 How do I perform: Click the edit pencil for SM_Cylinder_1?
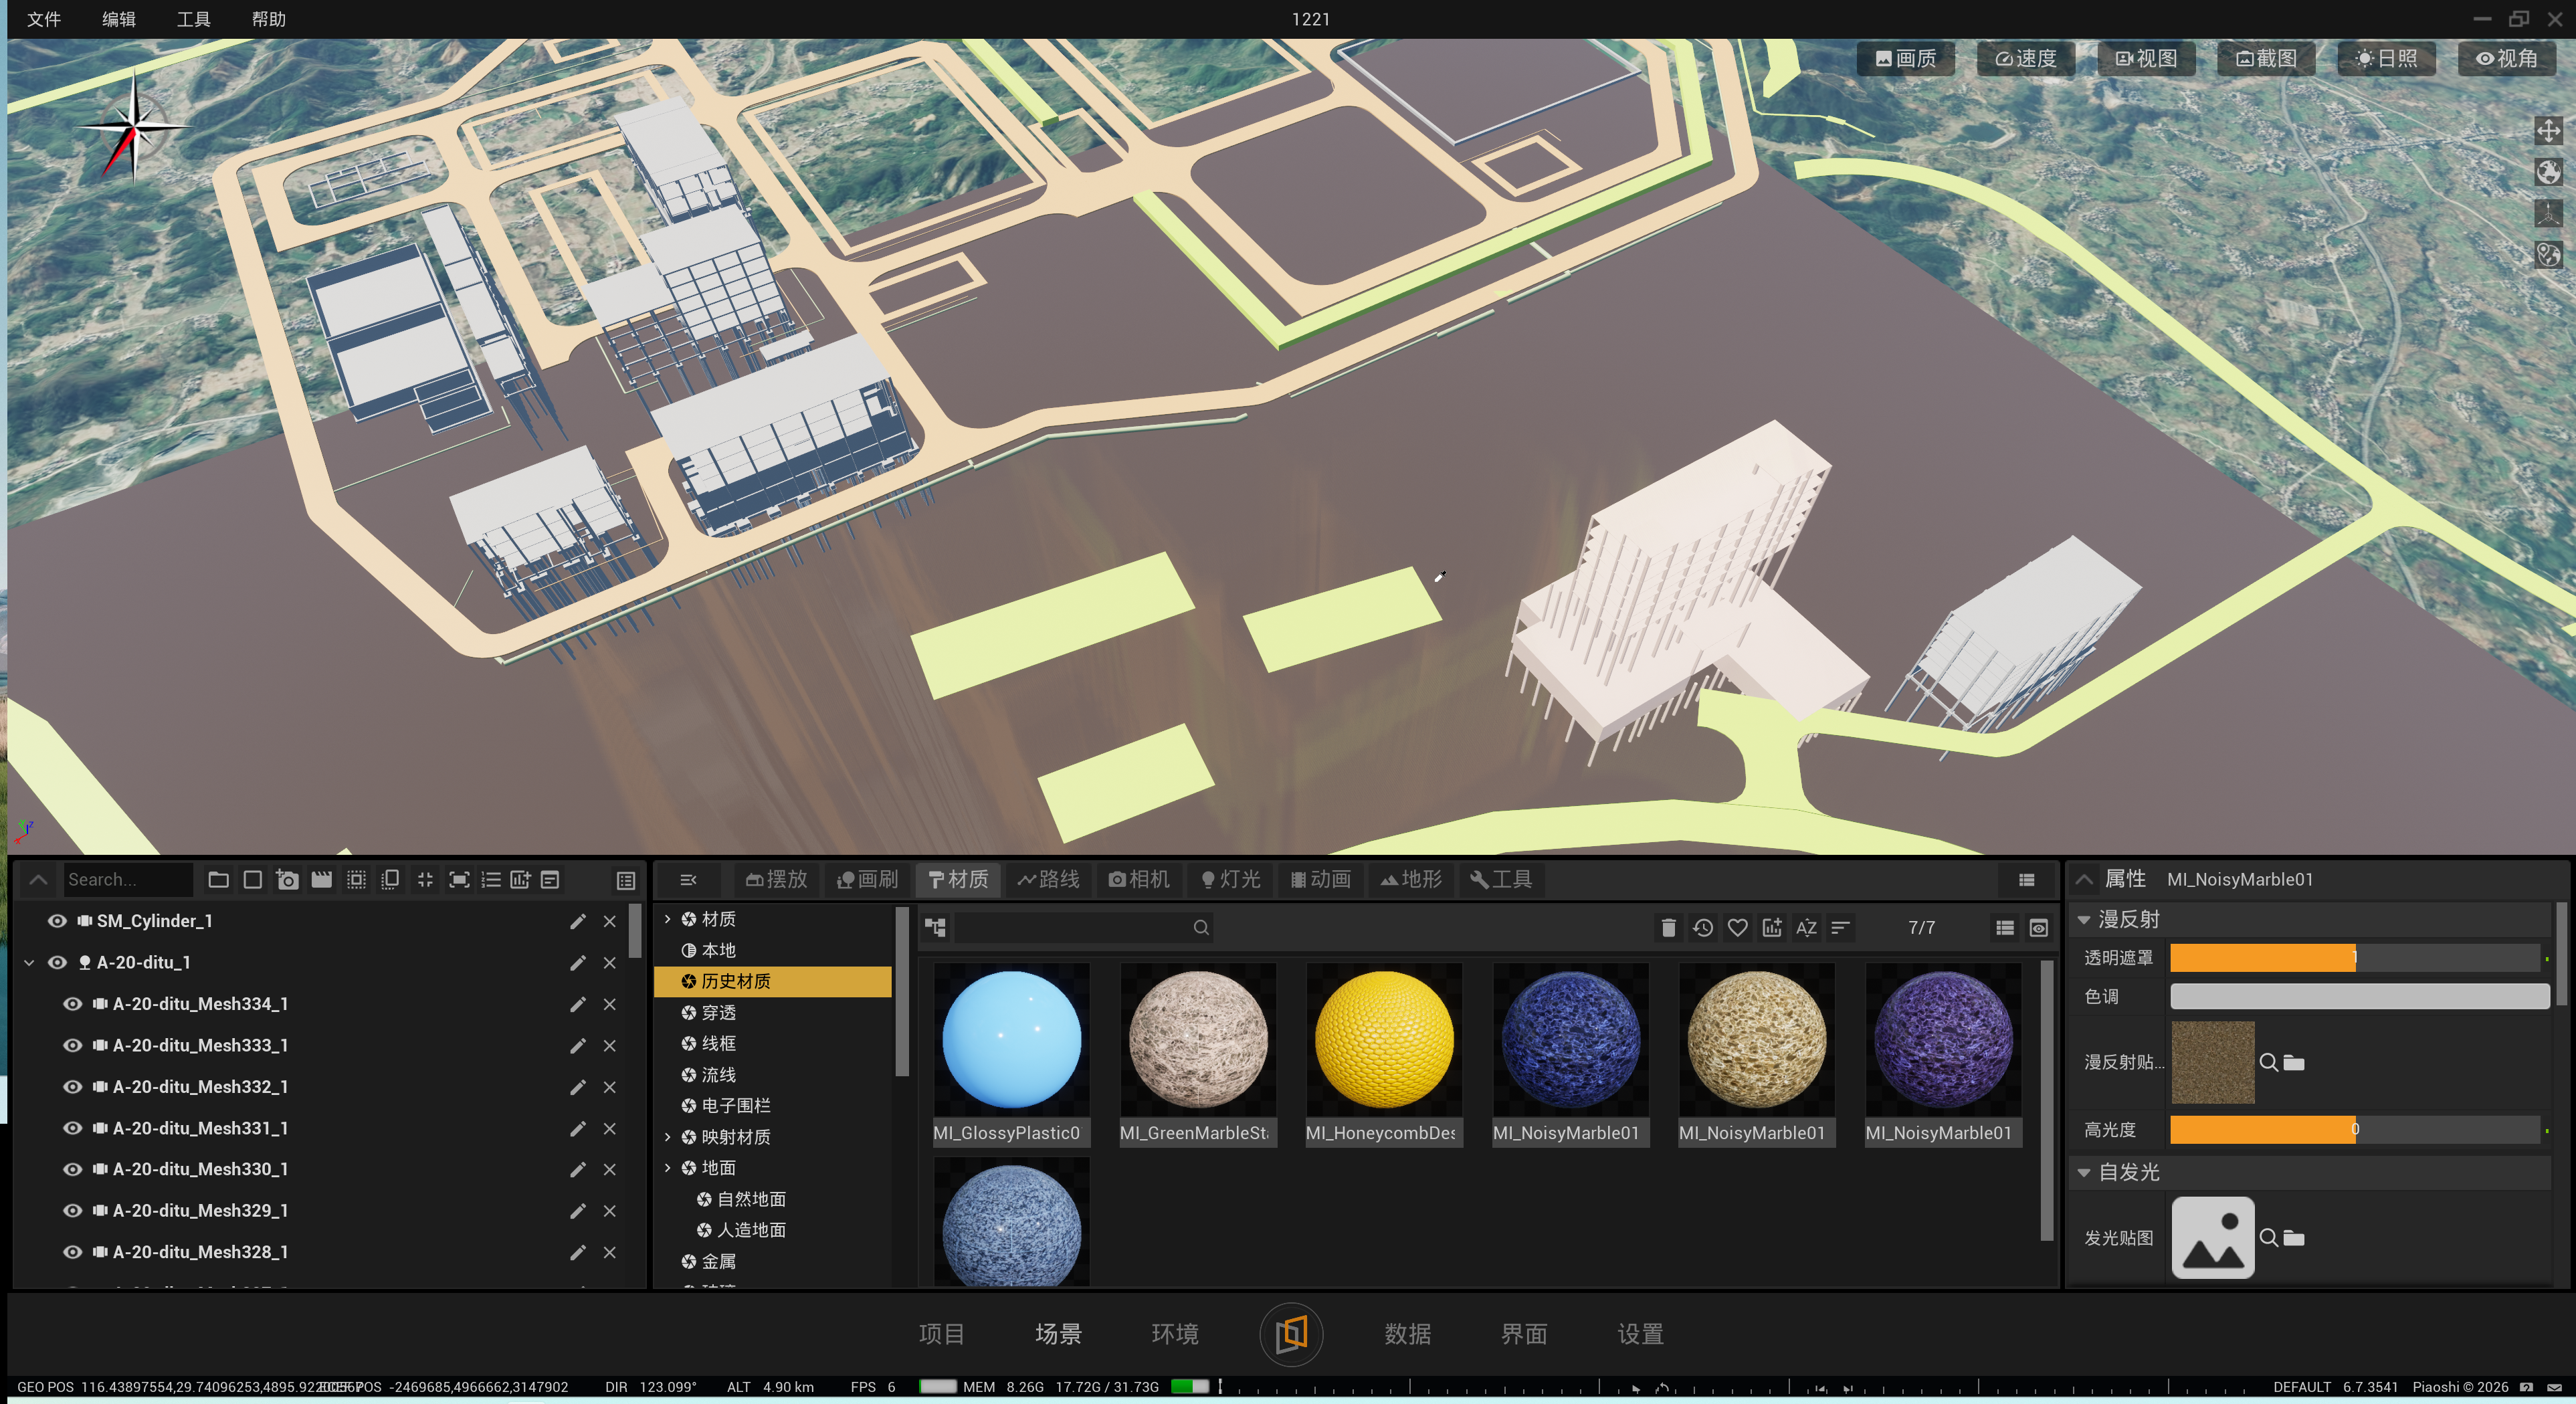578,921
